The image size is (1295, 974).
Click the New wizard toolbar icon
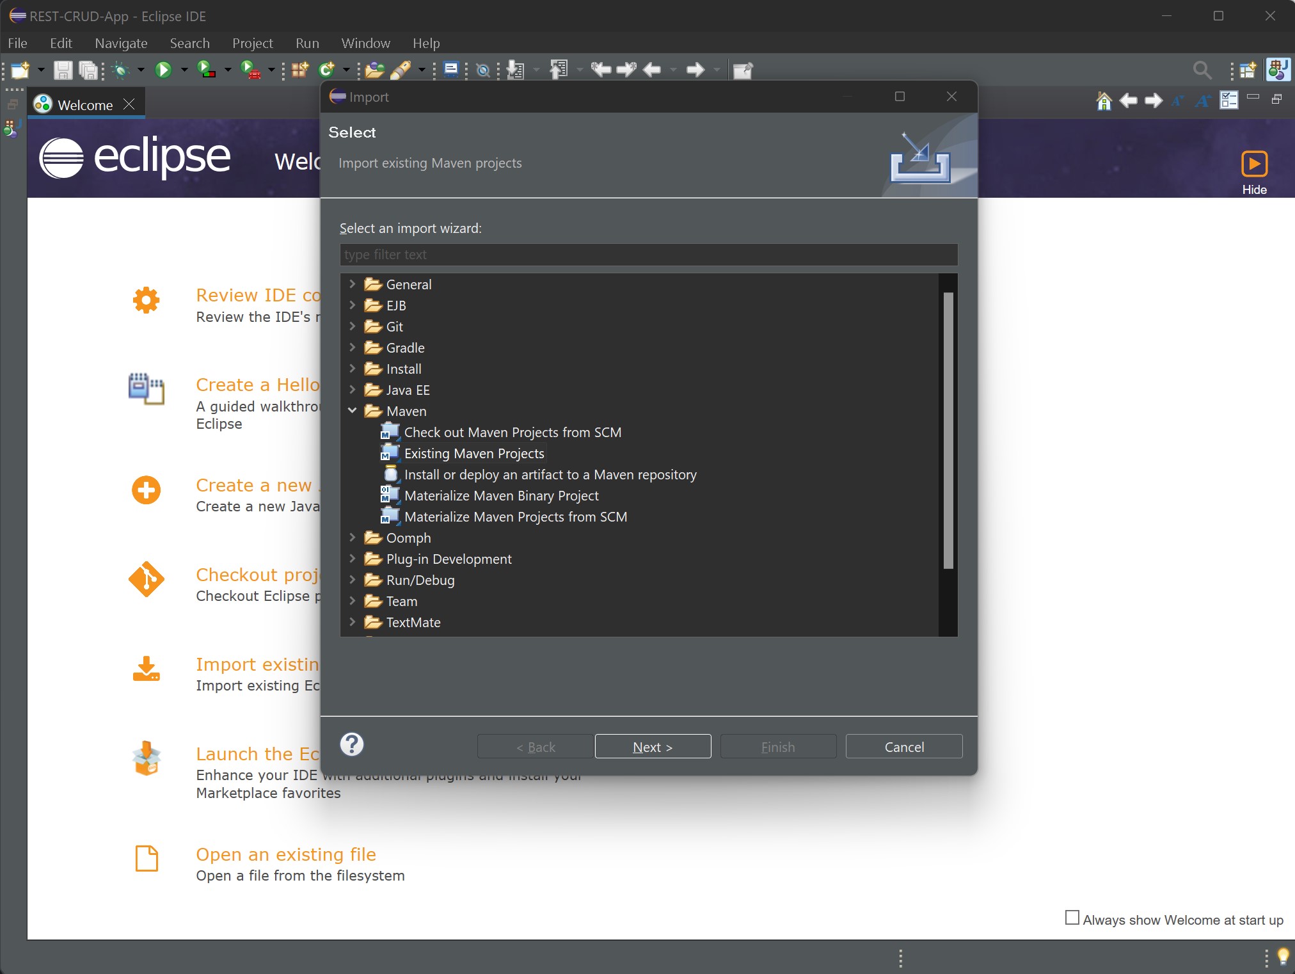tap(20, 70)
